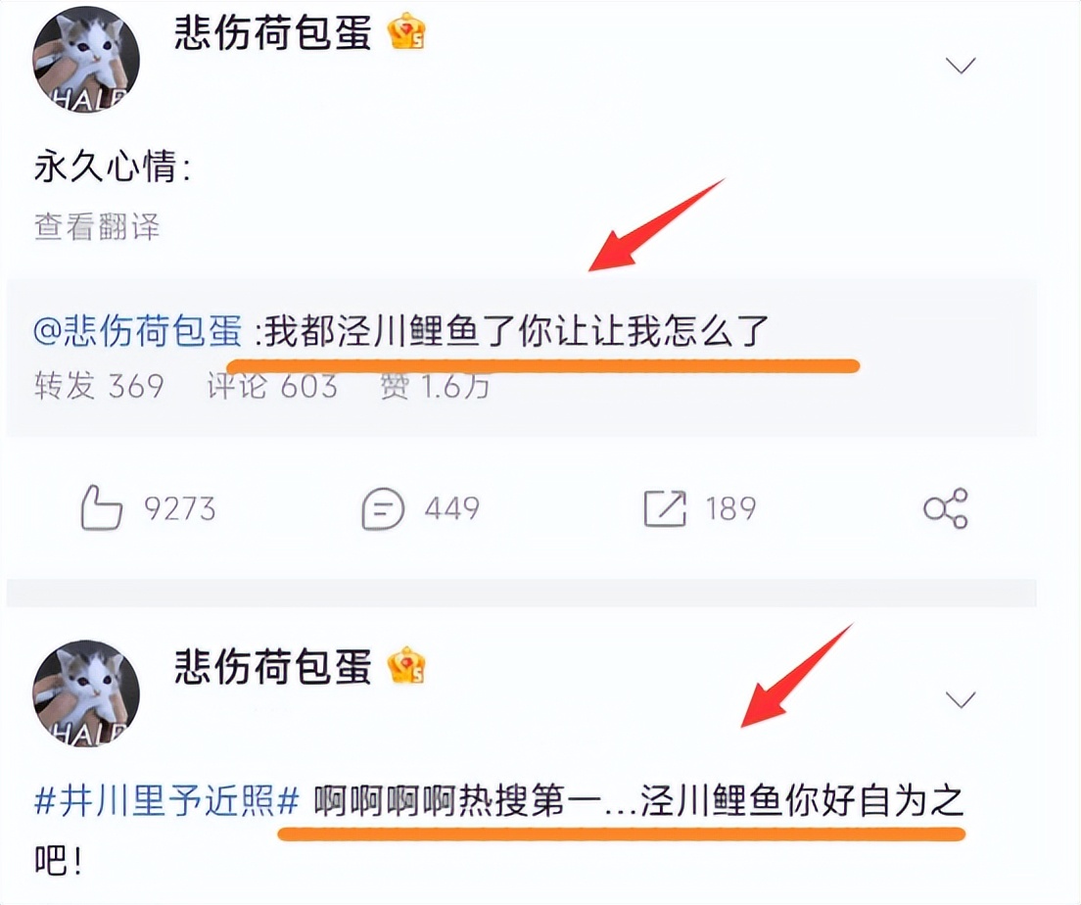The image size is (1081, 905).
Task: Open the first post's cat avatar
Action: click(x=86, y=59)
